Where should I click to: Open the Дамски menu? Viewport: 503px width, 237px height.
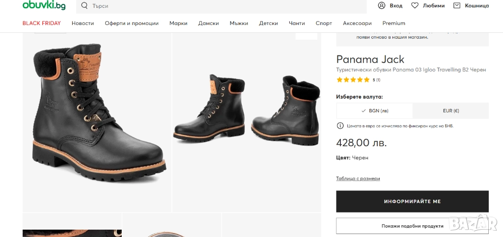point(208,23)
